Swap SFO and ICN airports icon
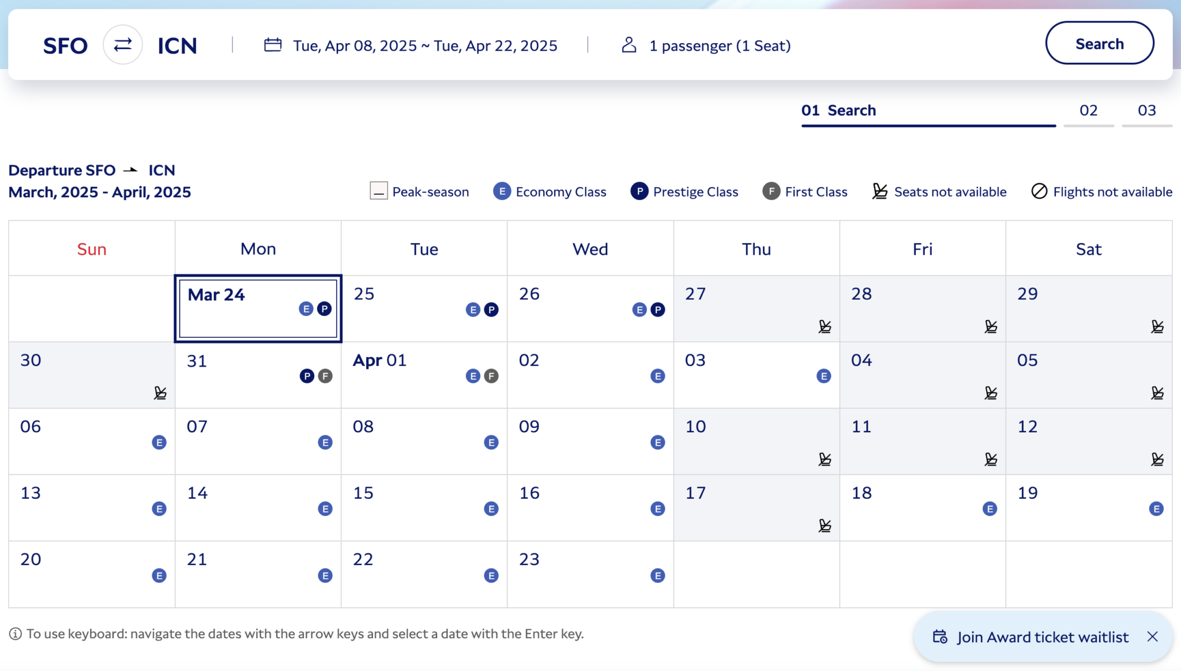This screenshot has width=1181, height=671. point(123,45)
